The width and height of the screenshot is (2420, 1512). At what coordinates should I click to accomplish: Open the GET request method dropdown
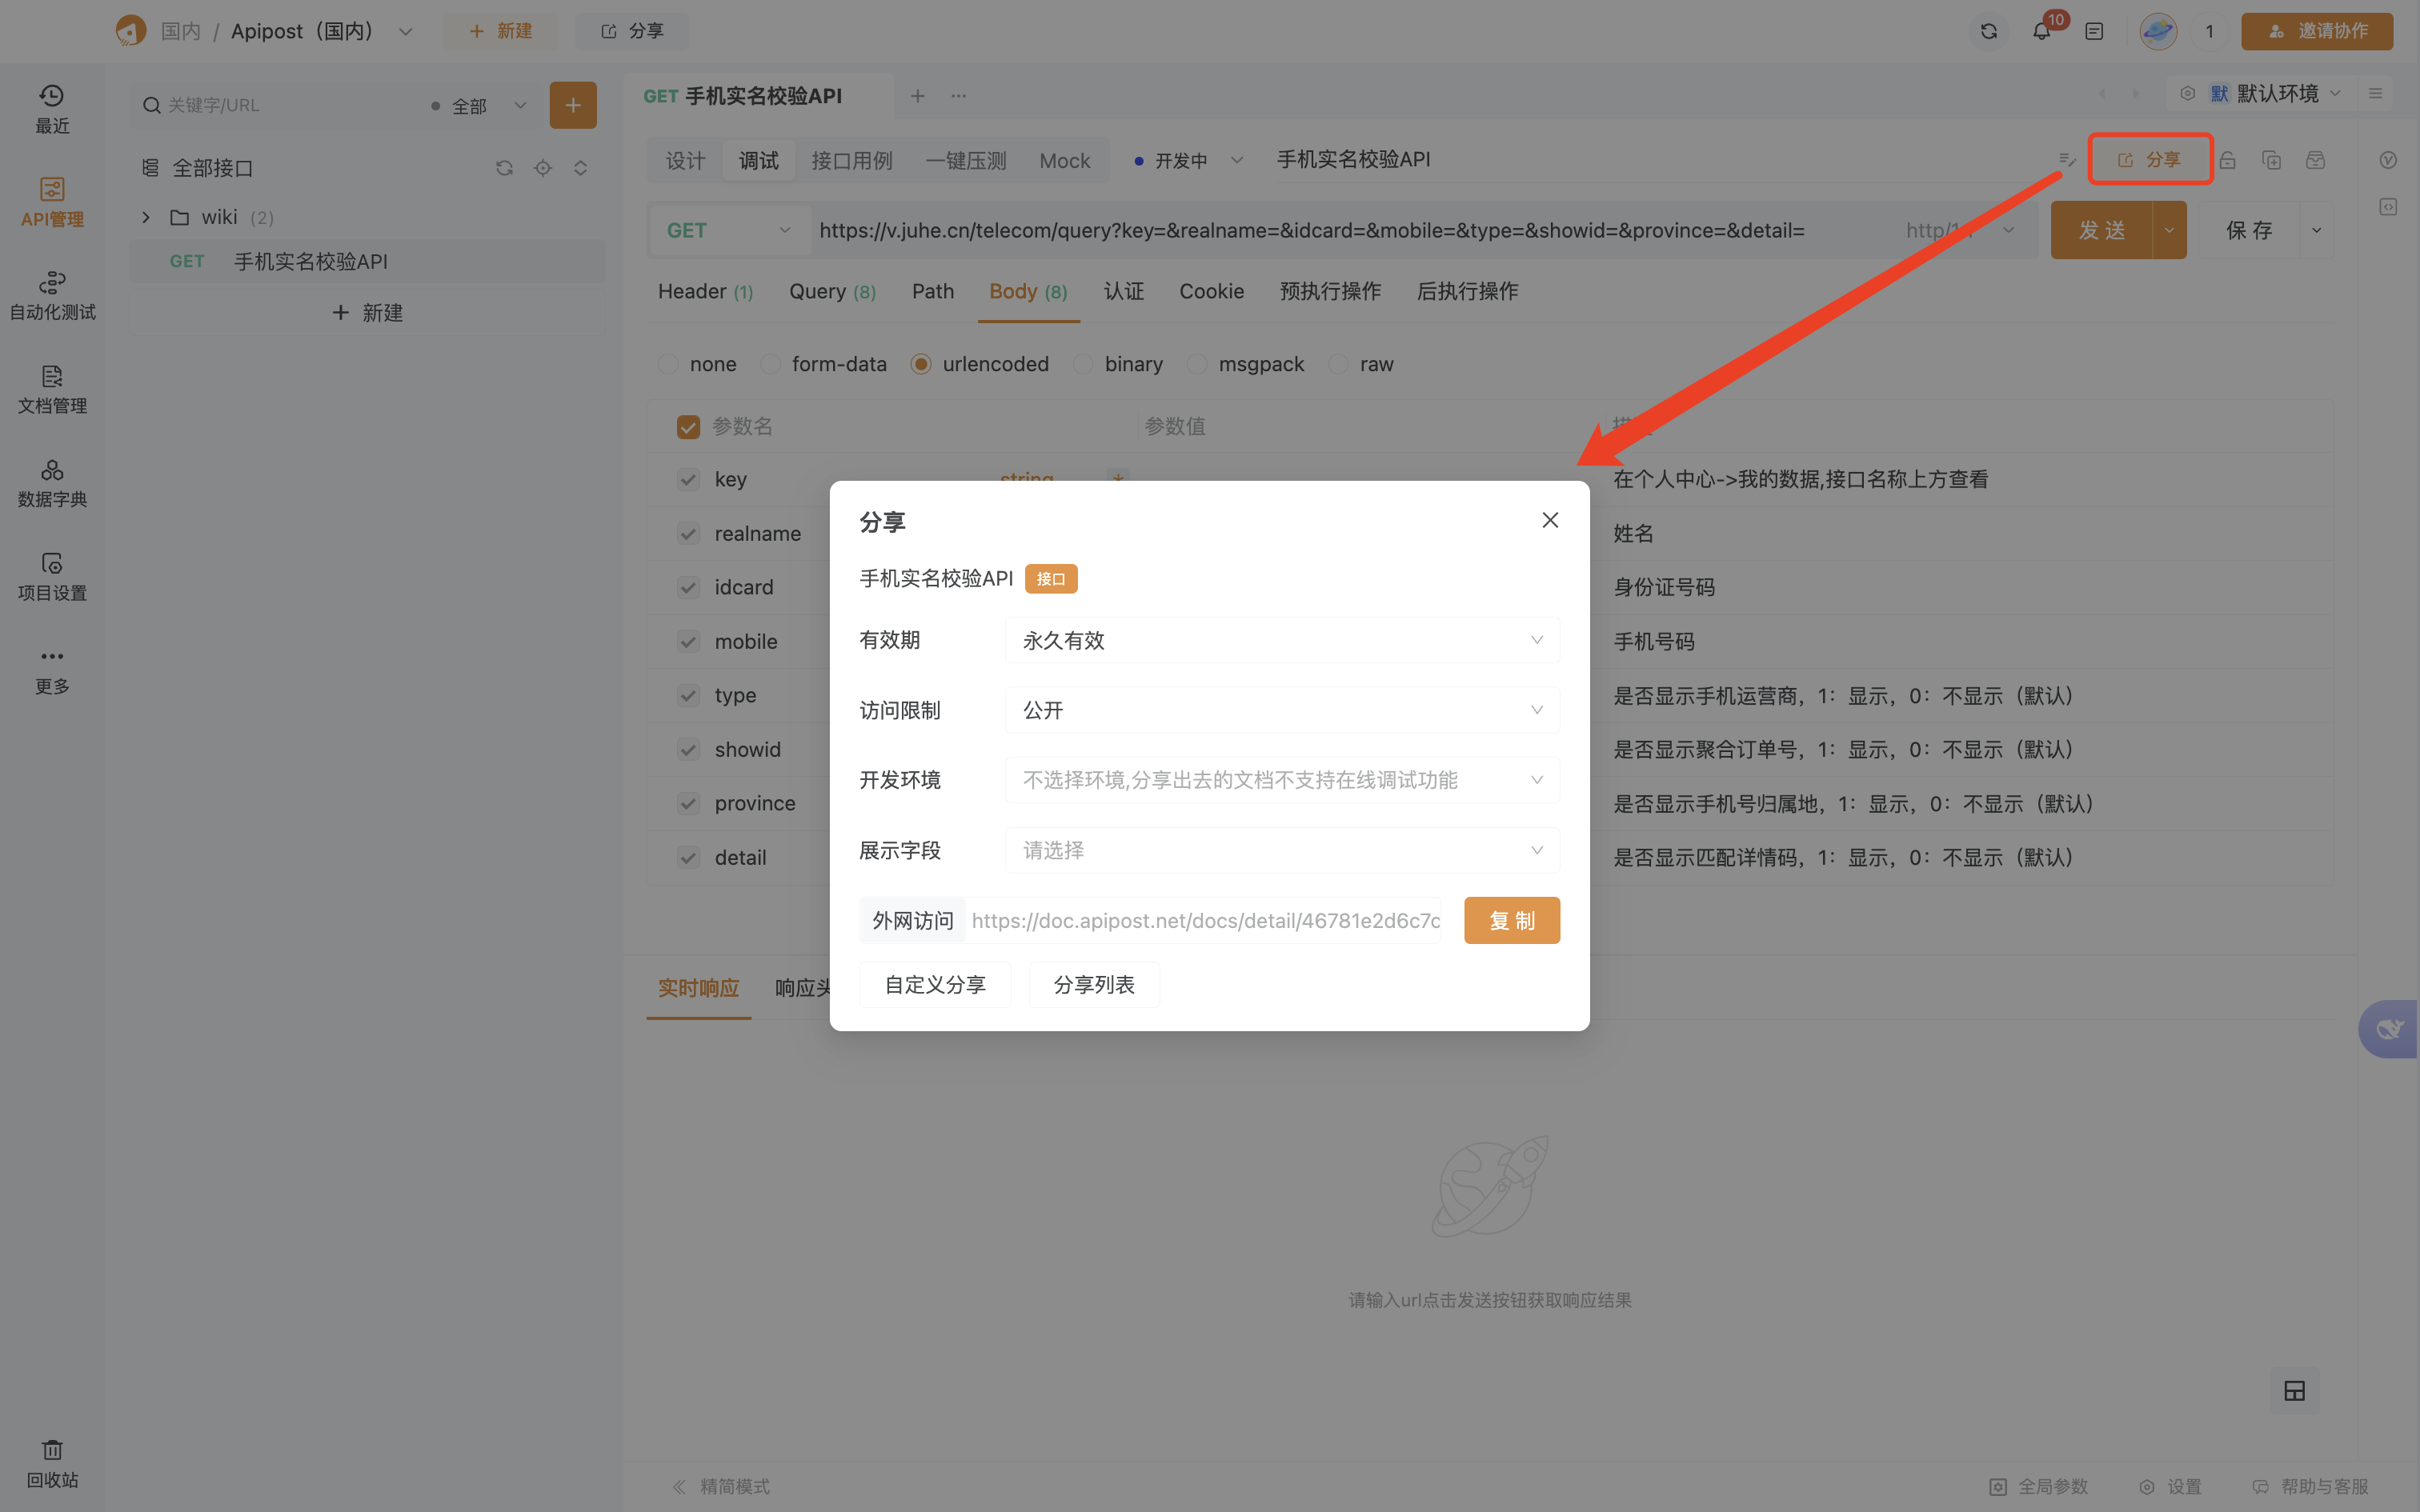click(728, 229)
